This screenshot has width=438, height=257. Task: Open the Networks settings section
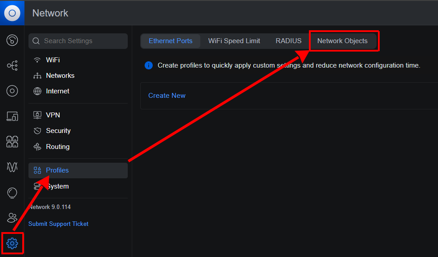point(60,75)
